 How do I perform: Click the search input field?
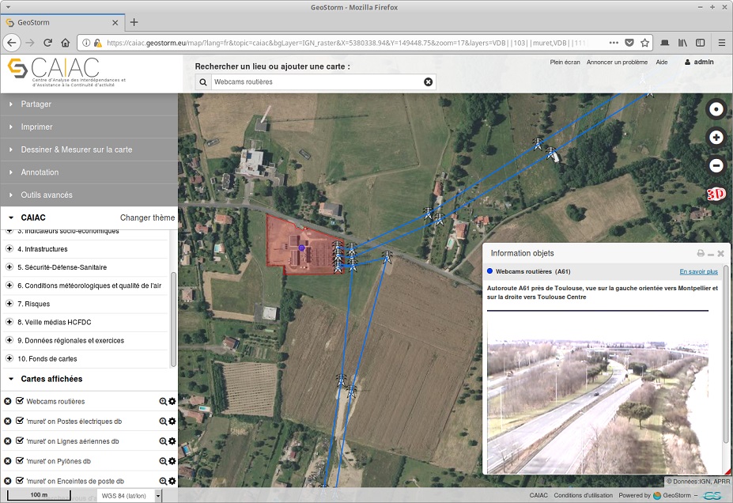pos(316,81)
